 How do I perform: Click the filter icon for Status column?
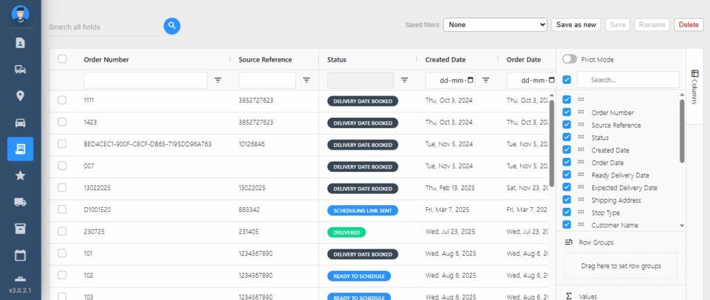(x=404, y=80)
